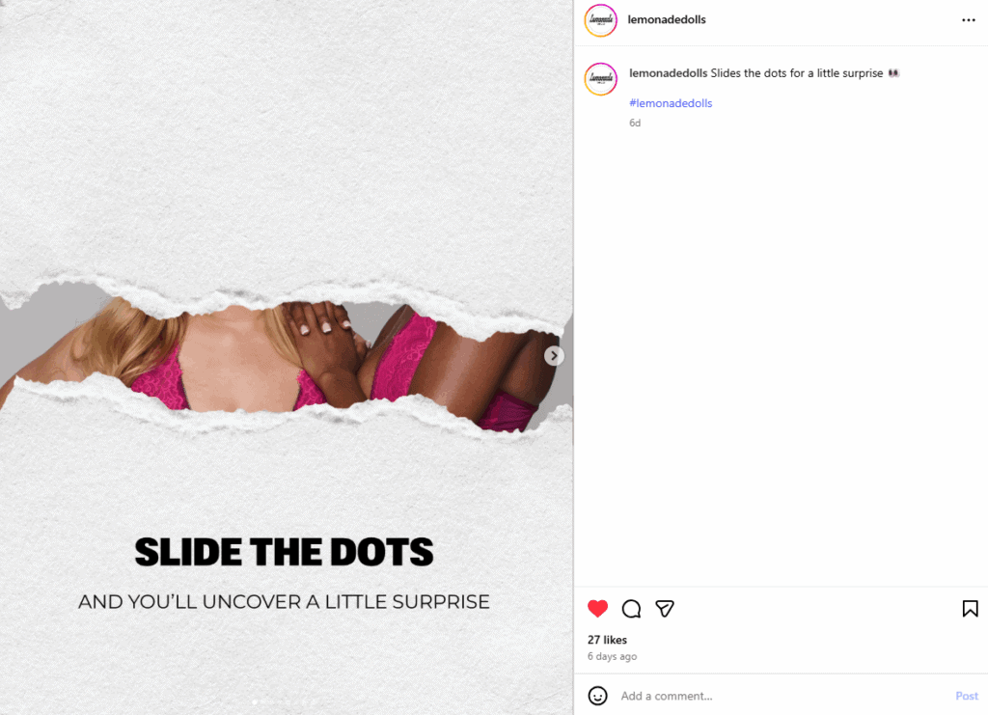Open the lemonadedolls username in the header

[667, 19]
